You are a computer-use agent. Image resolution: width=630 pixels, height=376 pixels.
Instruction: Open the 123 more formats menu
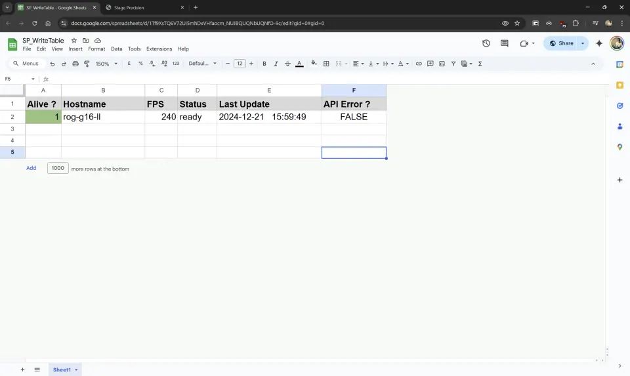coord(176,64)
